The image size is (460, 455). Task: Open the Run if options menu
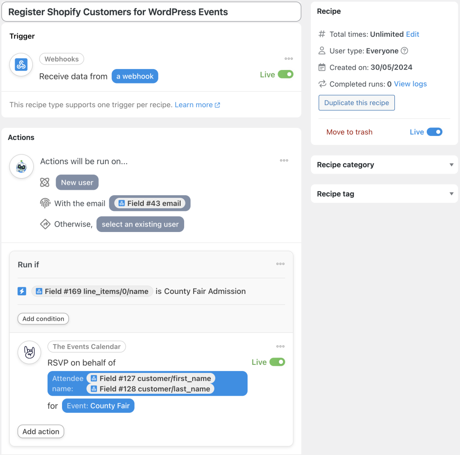coord(280,264)
